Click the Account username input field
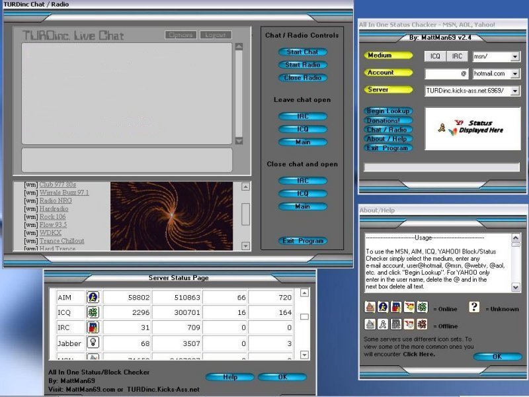Screen dimensions: 529x397 tap(446, 73)
